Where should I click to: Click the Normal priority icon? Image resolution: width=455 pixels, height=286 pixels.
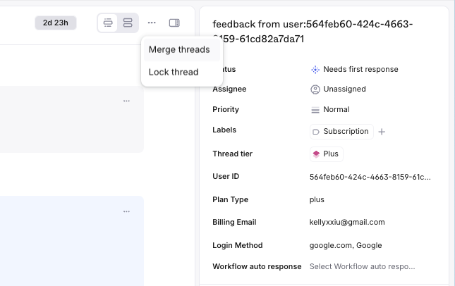coord(315,110)
